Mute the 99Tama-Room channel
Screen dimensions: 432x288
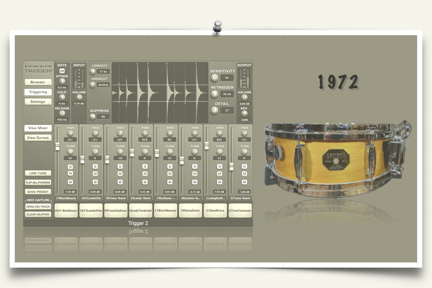(120, 173)
